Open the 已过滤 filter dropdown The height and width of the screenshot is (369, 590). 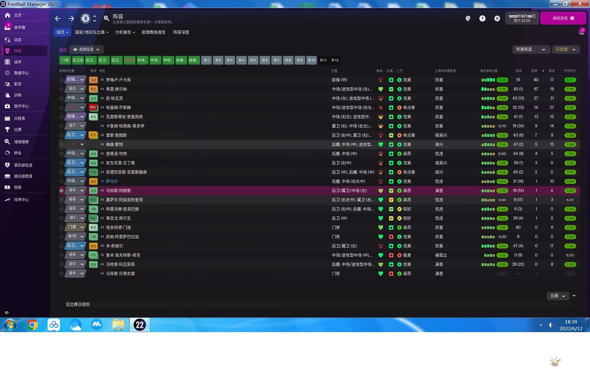tap(565, 49)
